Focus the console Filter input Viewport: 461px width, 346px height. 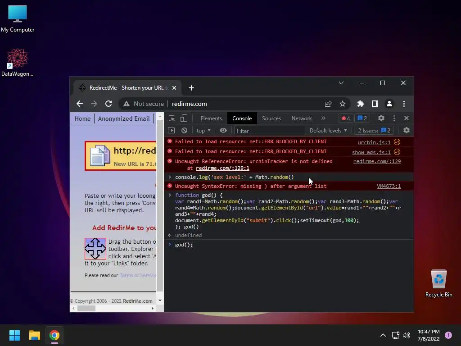270,131
